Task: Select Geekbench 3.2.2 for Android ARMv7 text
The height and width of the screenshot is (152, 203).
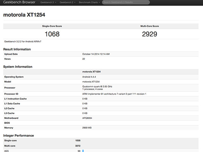Action: click(23, 41)
